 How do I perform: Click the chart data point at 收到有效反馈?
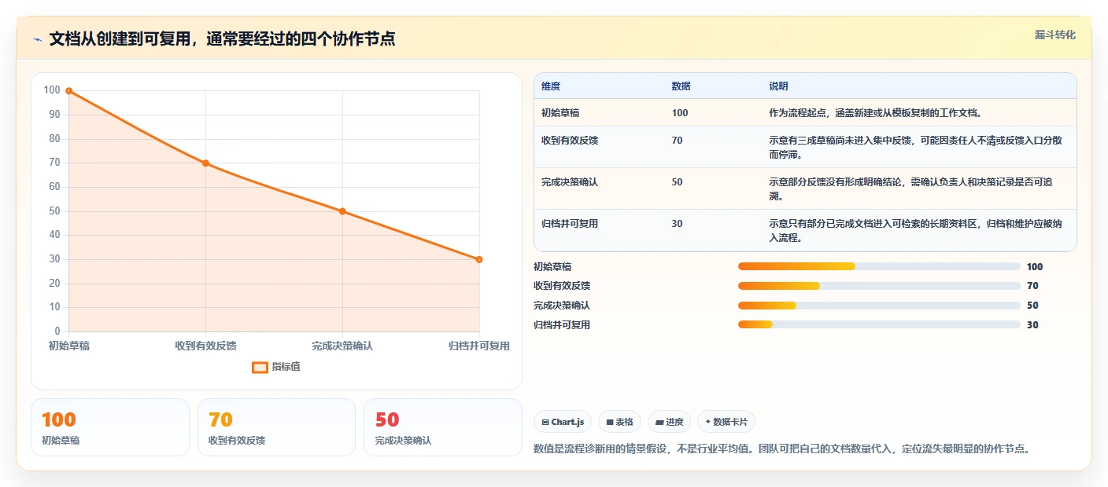(x=206, y=163)
